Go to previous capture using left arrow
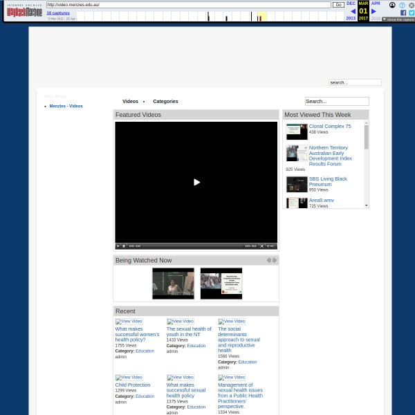This screenshot has width=415, height=415. [352, 11]
